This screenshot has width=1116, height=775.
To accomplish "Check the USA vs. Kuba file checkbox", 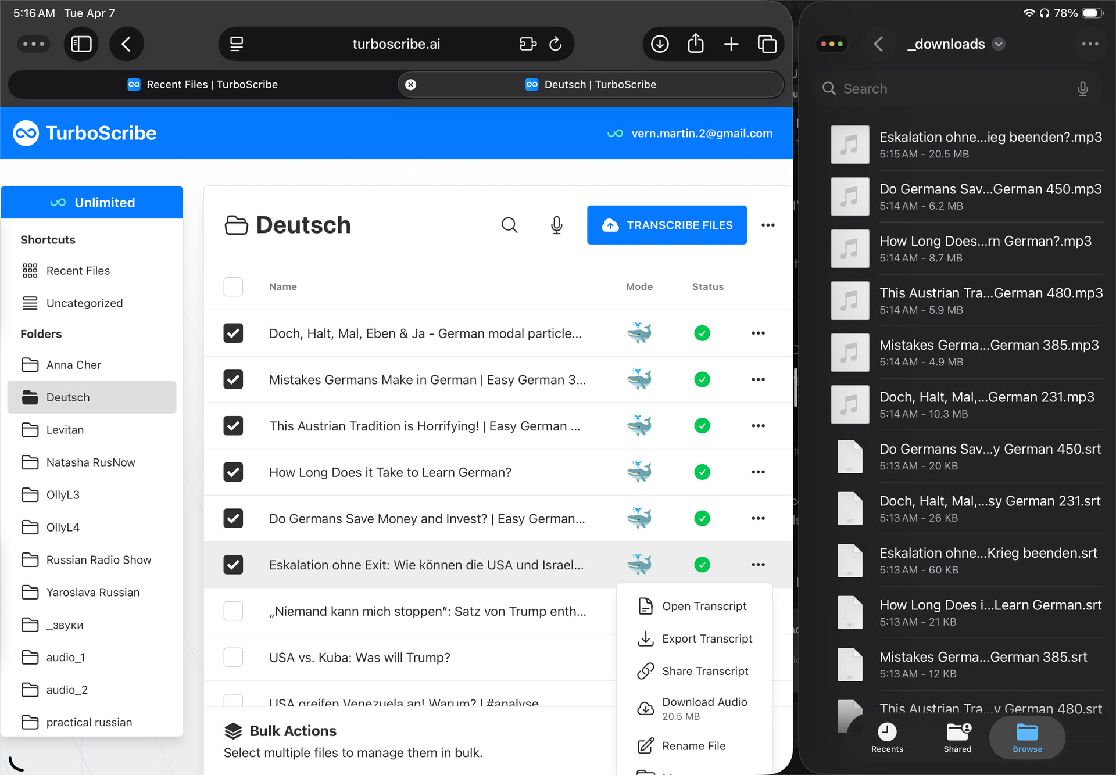I will [x=233, y=657].
